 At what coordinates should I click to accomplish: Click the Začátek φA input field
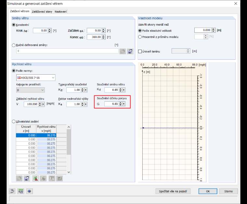(94, 30)
